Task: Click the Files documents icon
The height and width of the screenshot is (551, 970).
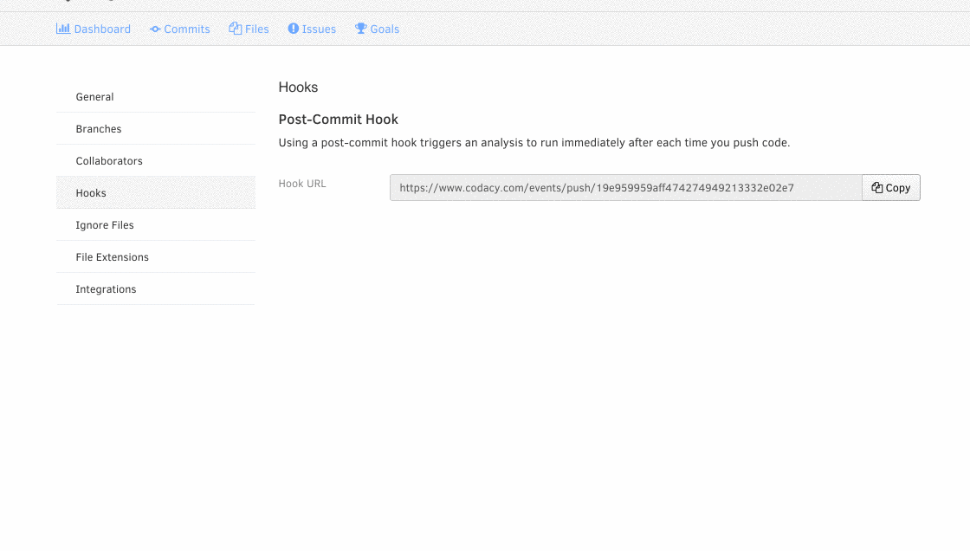Action: [235, 29]
